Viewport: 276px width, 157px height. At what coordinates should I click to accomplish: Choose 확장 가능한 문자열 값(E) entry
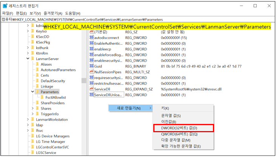click(183, 146)
